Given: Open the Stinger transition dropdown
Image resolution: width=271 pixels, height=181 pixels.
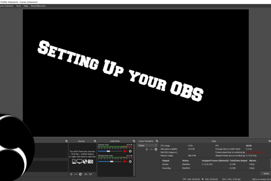Looking at the screenshot, I should pyautogui.click(x=147, y=146).
